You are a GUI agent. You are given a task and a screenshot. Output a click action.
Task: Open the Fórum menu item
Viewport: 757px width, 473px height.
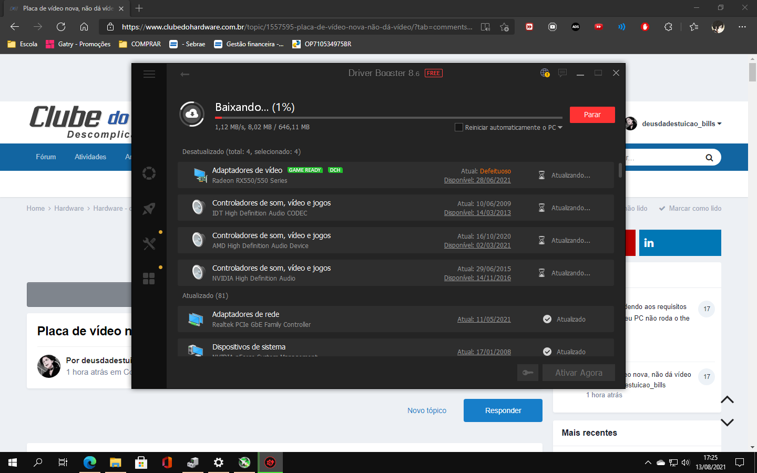pos(46,157)
